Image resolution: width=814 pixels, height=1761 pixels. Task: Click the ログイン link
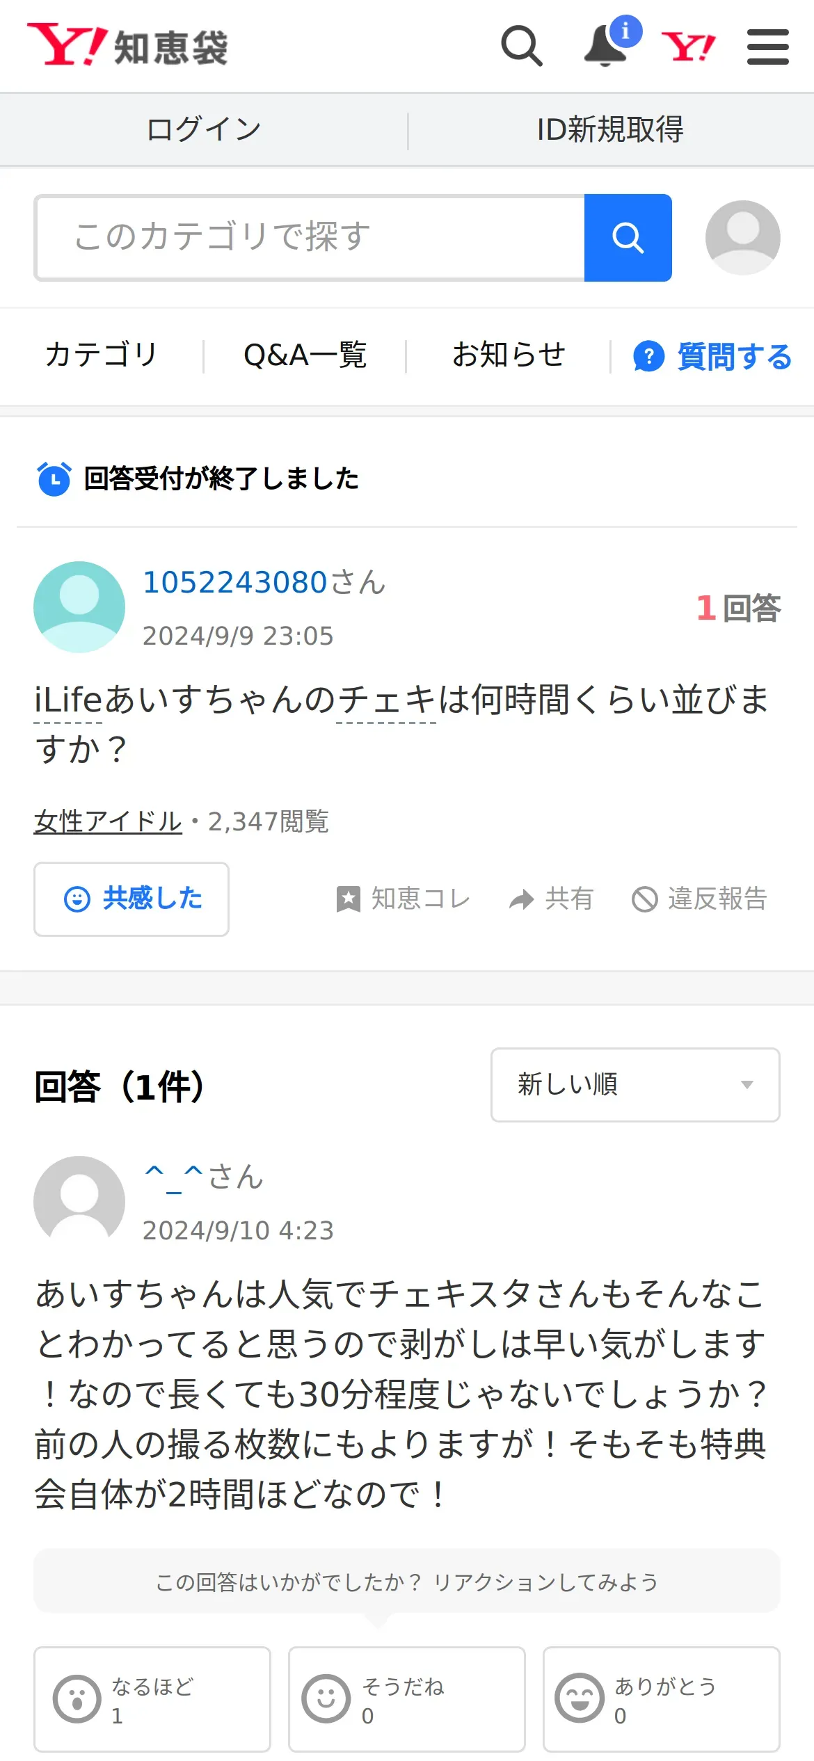(204, 129)
